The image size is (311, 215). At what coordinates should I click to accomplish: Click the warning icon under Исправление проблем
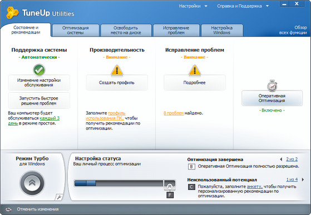point(195,71)
